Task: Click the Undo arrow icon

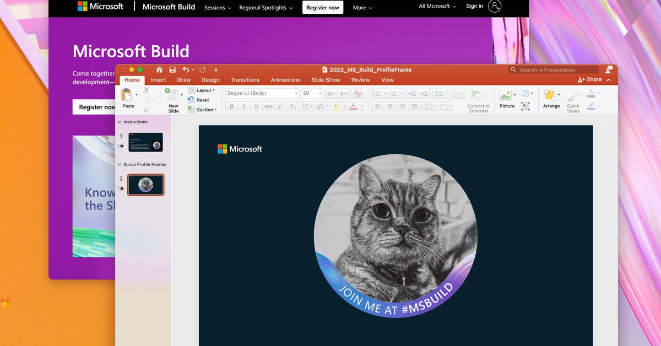Action: click(x=186, y=69)
